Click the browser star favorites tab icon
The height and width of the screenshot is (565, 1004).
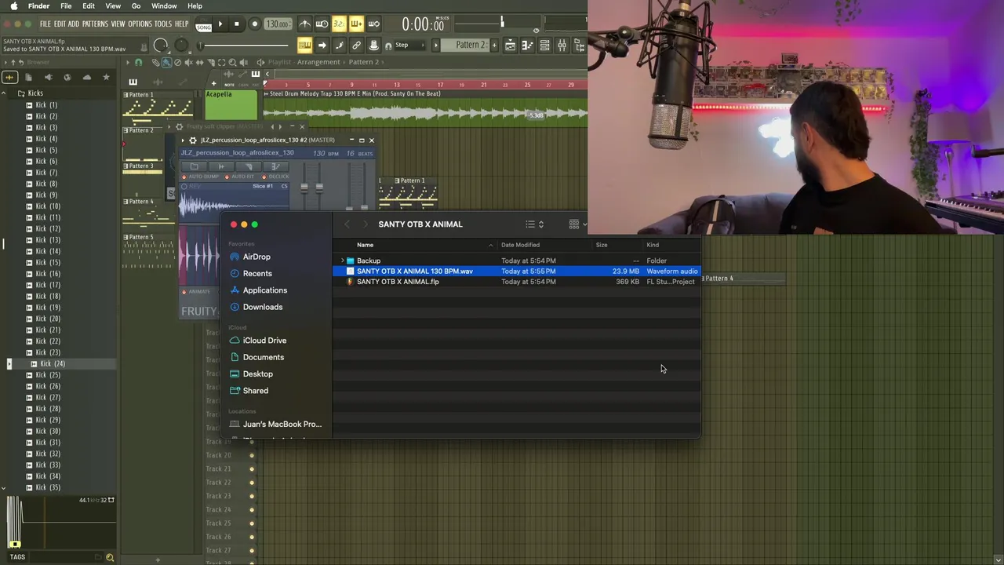pyautogui.click(x=106, y=77)
